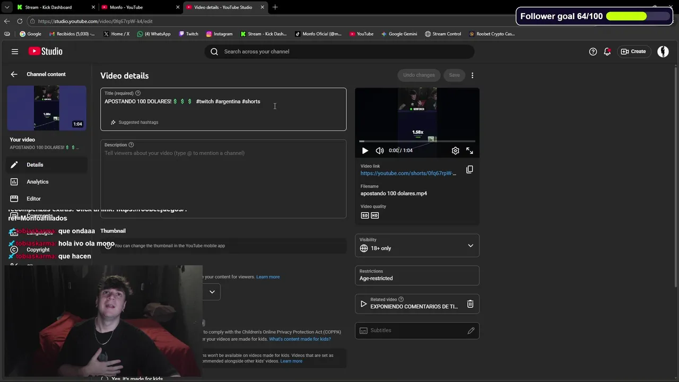
Task: Open the channel account avatar
Action: tap(663, 51)
